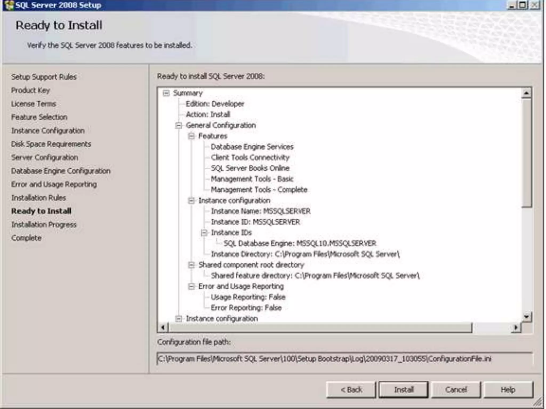Click the scroll down arrow of summary tree
The height and width of the screenshot is (409, 546).
click(x=526, y=317)
